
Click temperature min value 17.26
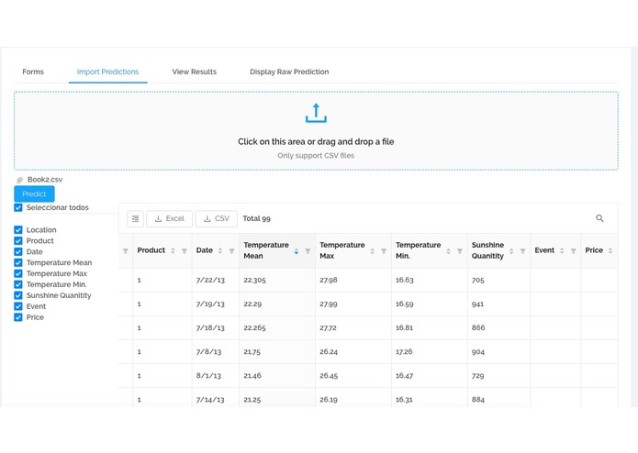pos(404,352)
